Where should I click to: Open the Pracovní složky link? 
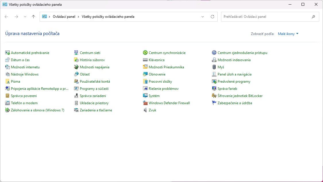tap(160, 82)
